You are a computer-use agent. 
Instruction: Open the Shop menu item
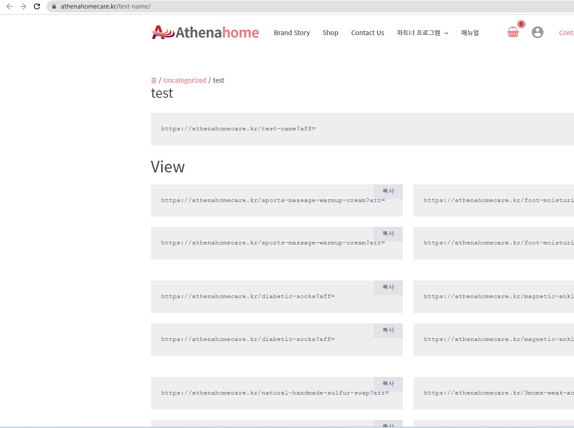pos(330,33)
